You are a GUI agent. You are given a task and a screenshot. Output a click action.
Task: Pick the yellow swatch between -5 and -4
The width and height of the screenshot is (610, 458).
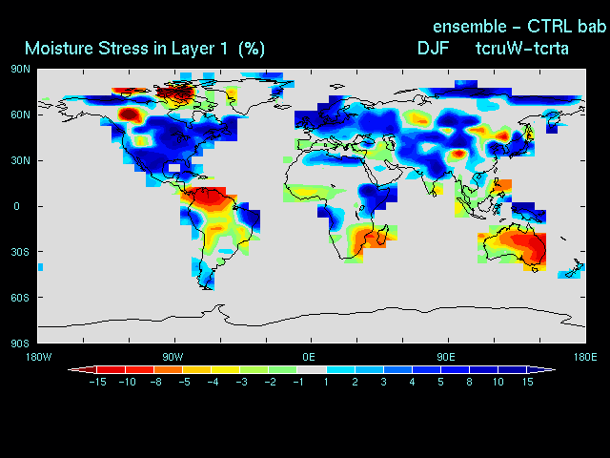[196, 369]
